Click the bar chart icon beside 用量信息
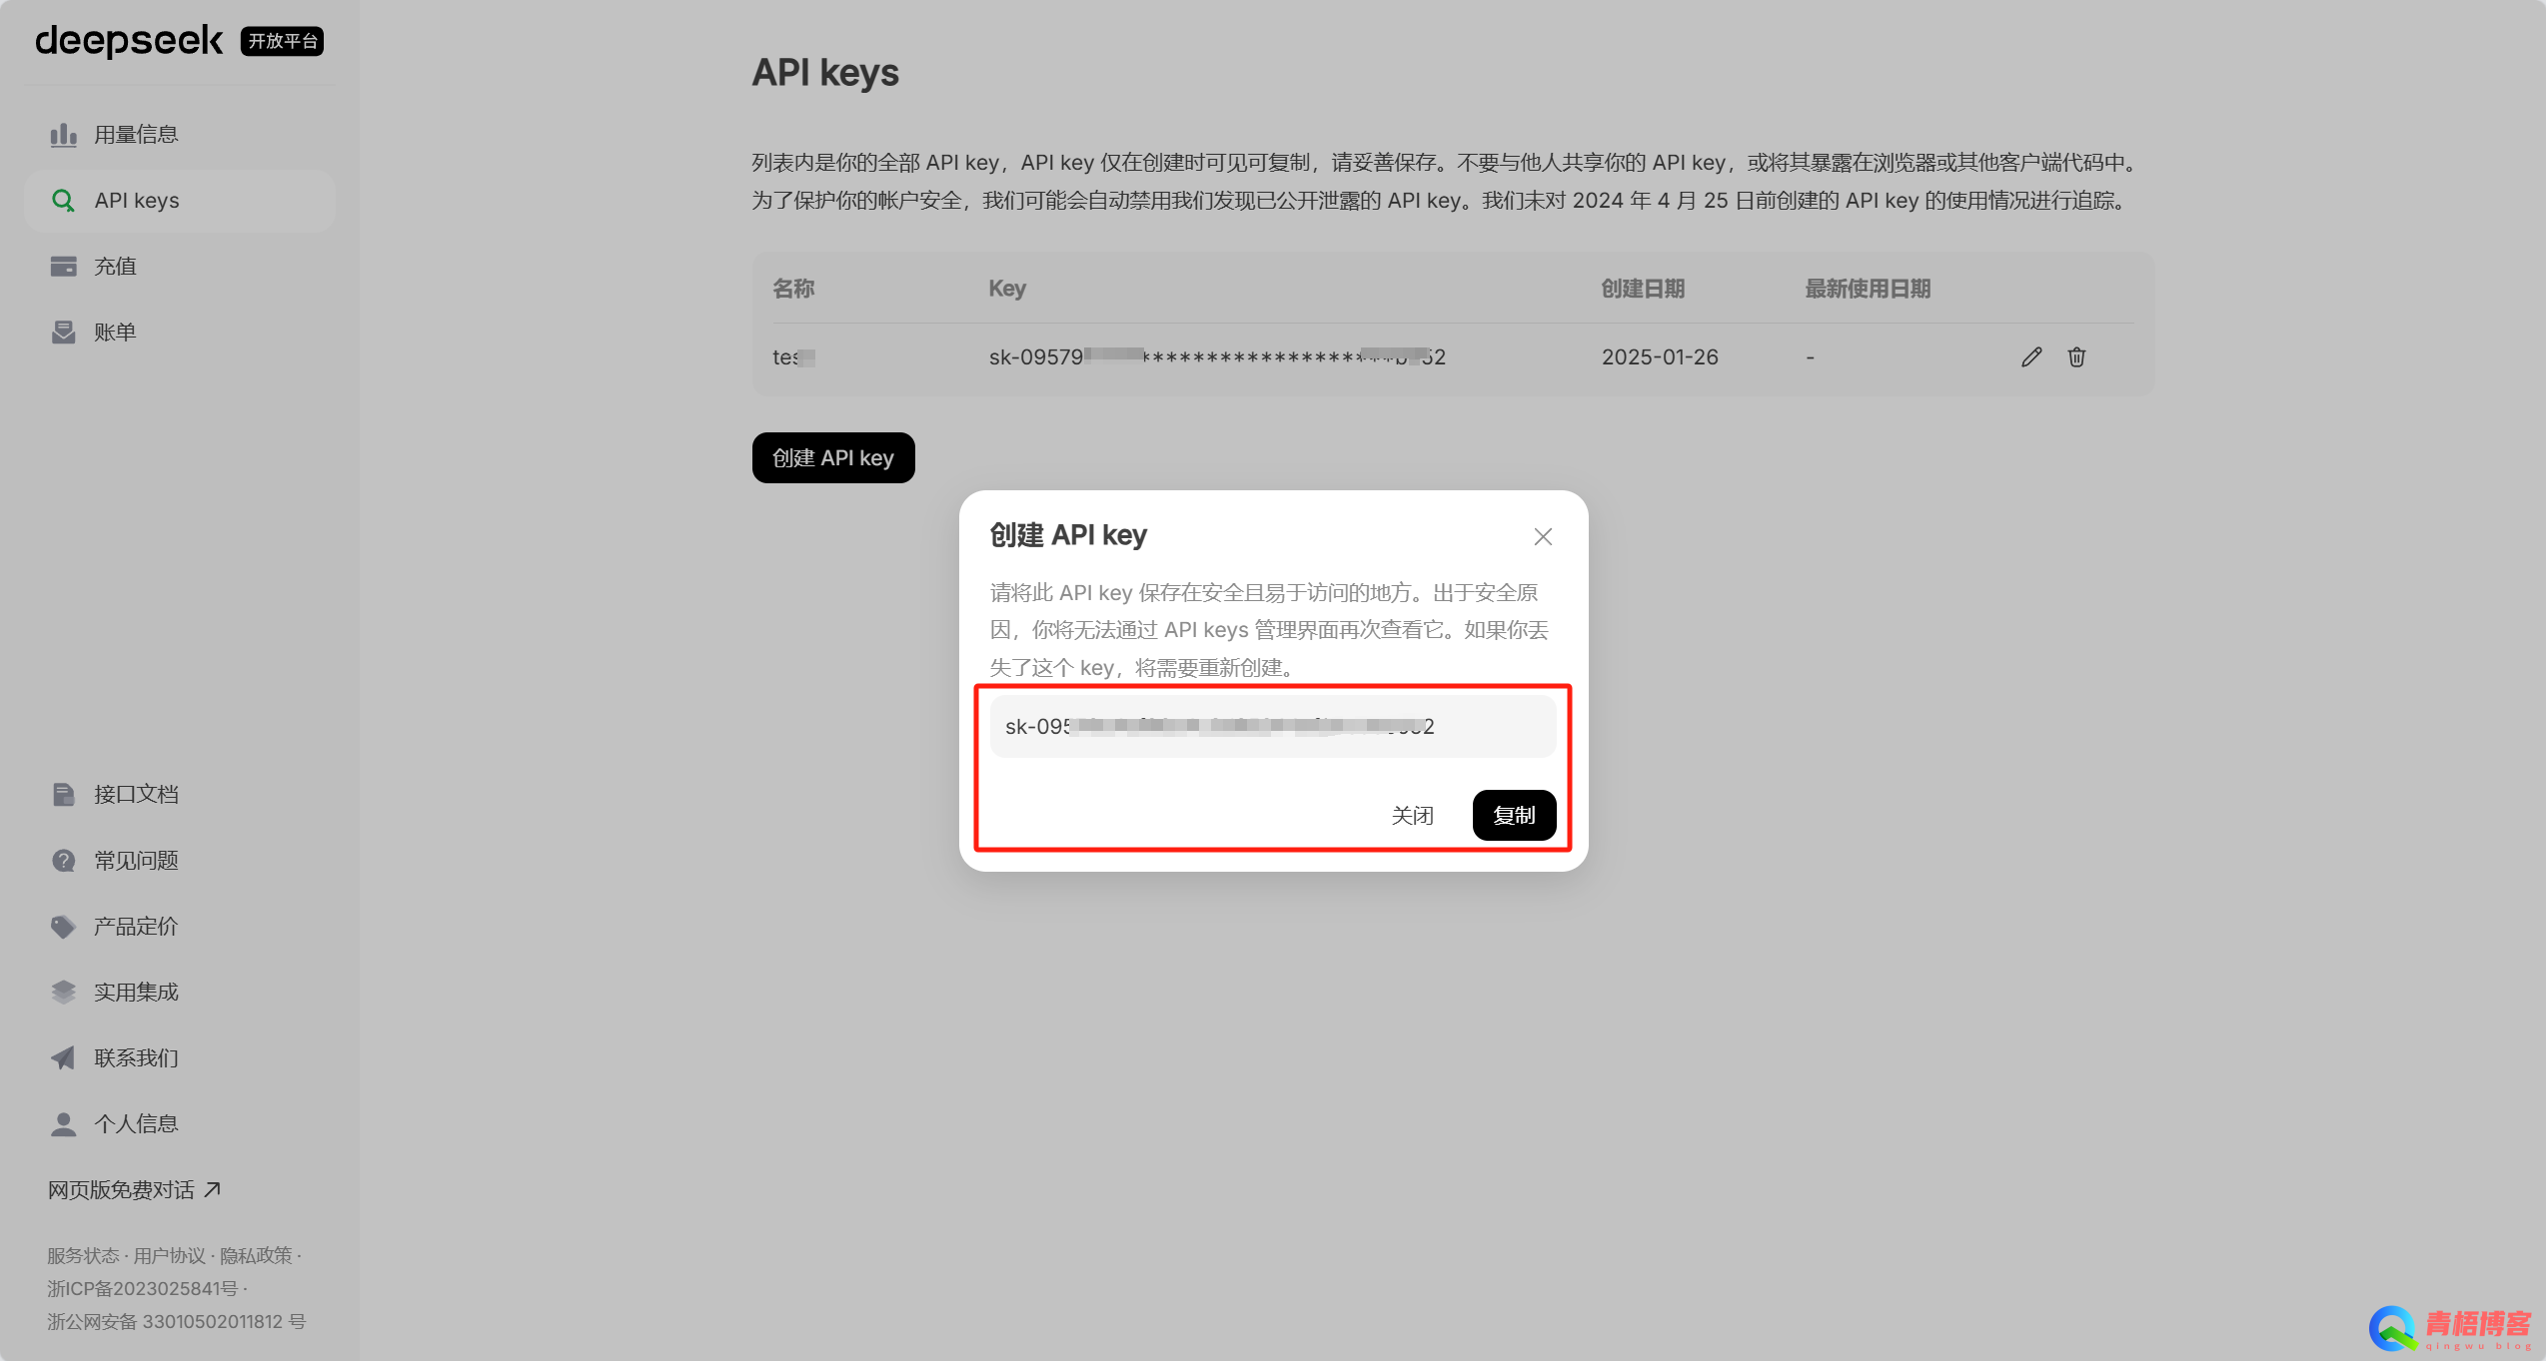The width and height of the screenshot is (2546, 1361). coord(63,135)
